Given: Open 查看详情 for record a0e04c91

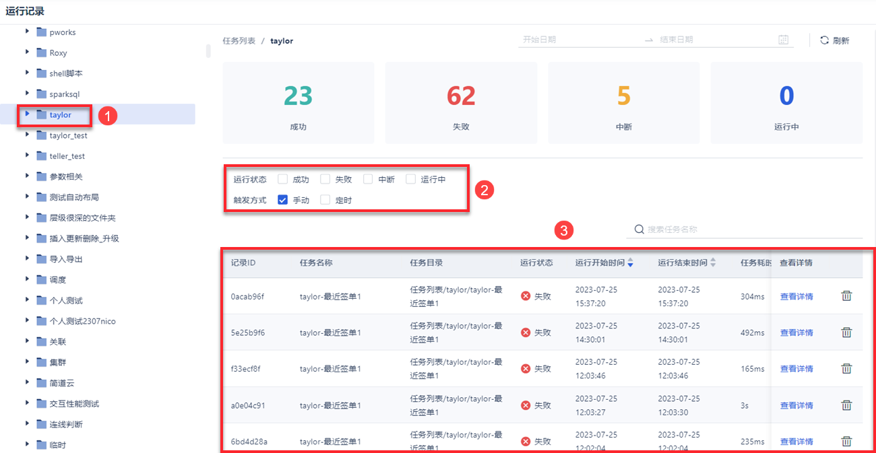Looking at the screenshot, I should click(796, 405).
